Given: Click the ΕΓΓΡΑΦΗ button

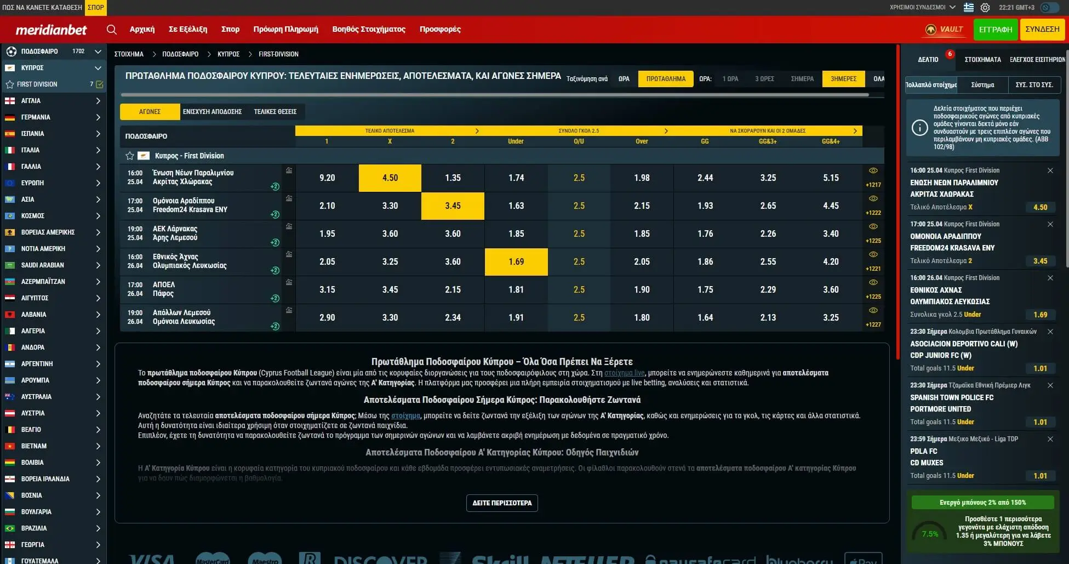Looking at the screenshot, I should (996, 30).
